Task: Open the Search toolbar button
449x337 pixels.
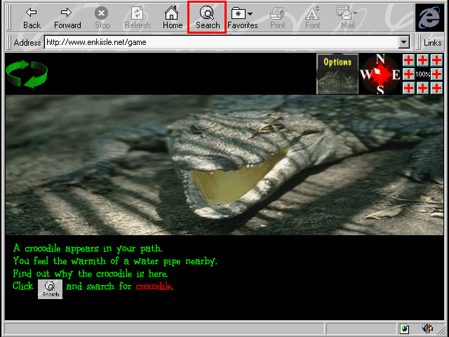Action: coord(208,18)
